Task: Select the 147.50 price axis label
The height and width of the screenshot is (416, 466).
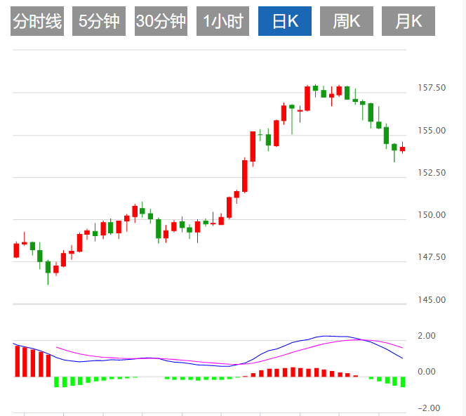Action: 432,258
